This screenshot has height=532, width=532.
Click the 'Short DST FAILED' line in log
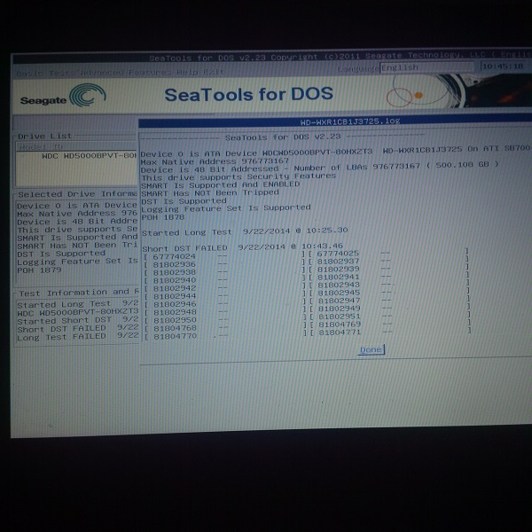point(242,247)
